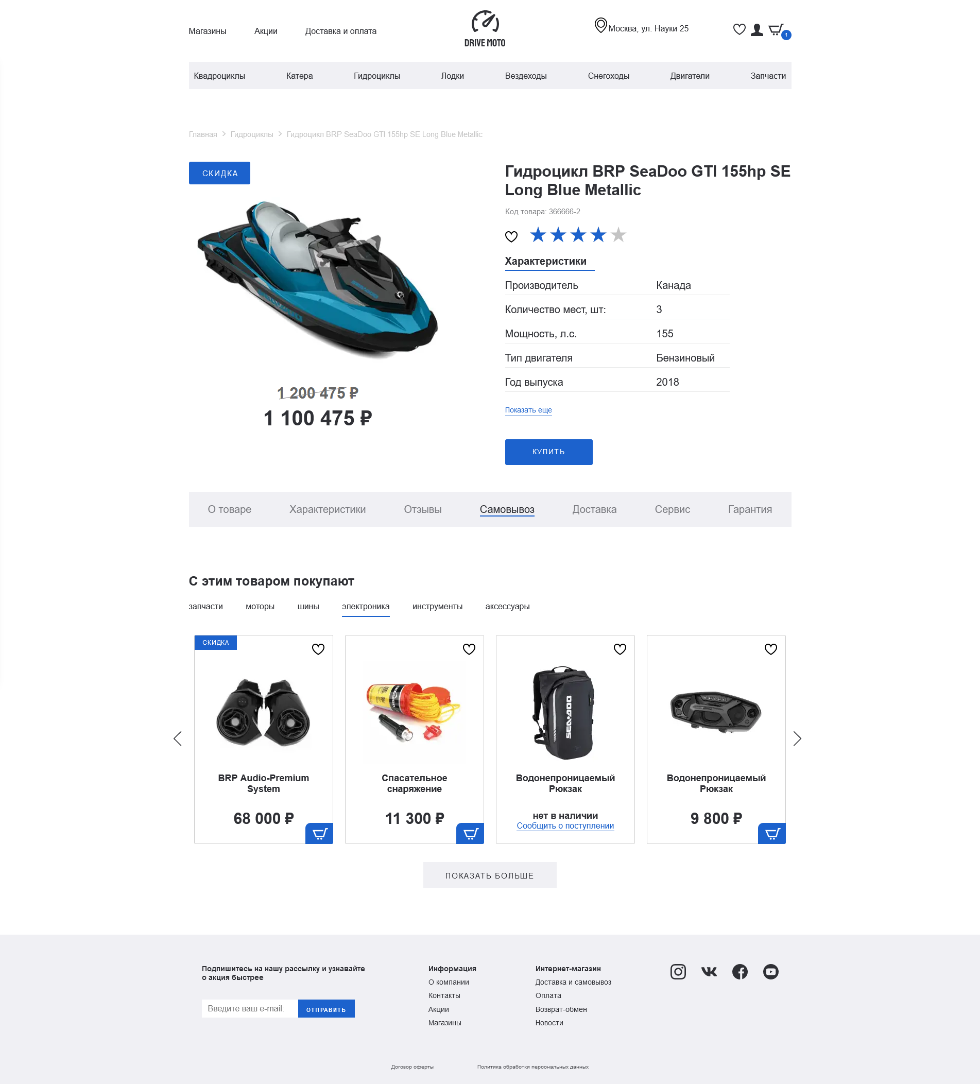Focus the e-mail subscription input field
980x1084 pixels.
(x=250, y=1008)
